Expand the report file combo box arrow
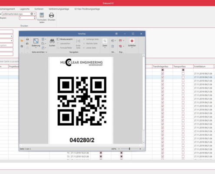 [35, 14]
